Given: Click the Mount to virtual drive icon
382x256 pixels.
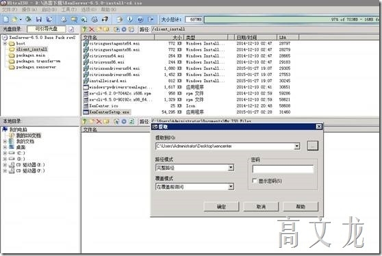Looking at the screenshot, I should (x=94, y=19).
